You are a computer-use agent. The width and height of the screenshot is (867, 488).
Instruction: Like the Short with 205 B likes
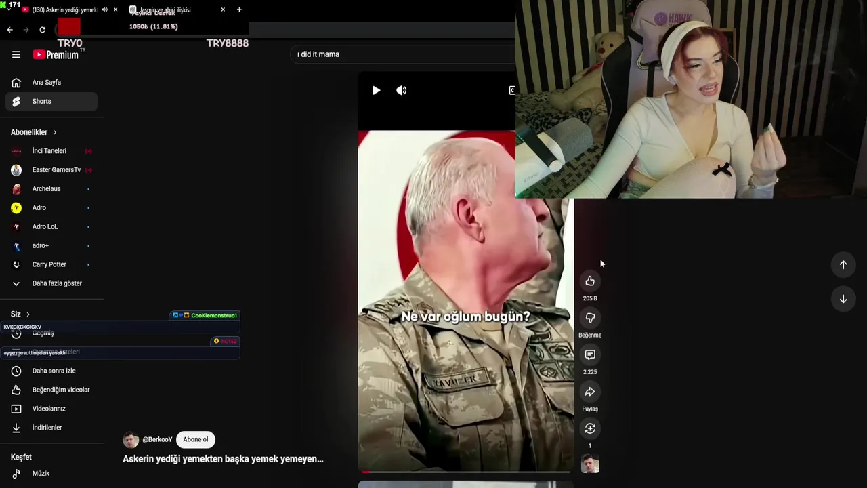590,281
